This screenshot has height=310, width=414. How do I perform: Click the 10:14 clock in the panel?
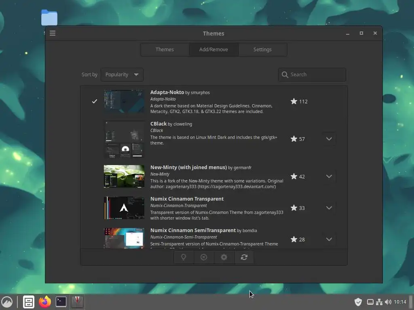(x=400, y=302)
